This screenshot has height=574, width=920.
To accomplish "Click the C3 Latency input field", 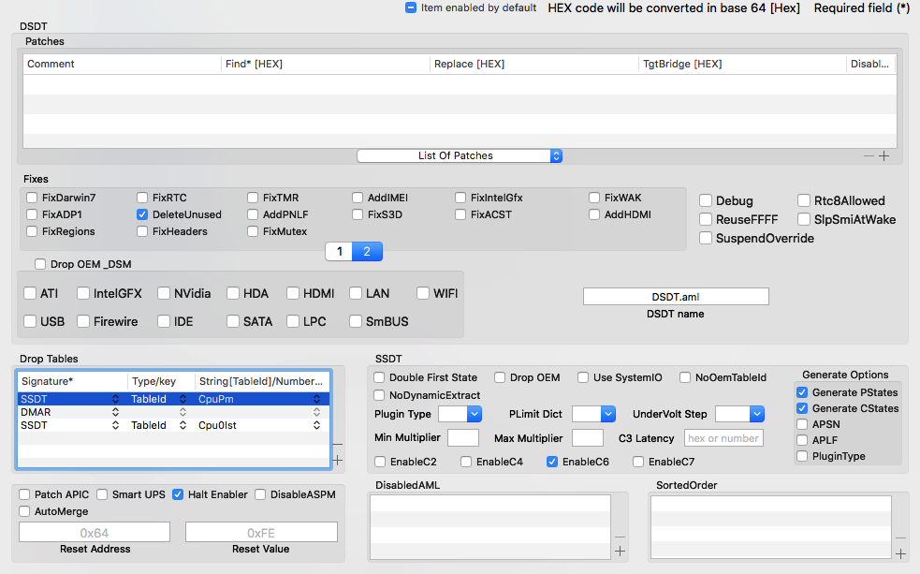I will [723, 438].
